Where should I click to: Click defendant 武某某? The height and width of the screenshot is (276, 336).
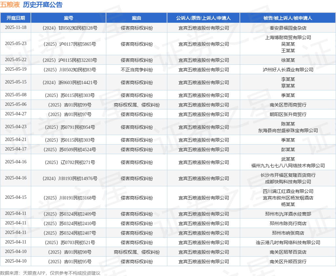tap(288, 159)
